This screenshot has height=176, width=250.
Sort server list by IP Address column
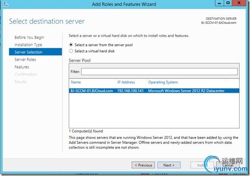pyautogui.click(x=126, y=82)
